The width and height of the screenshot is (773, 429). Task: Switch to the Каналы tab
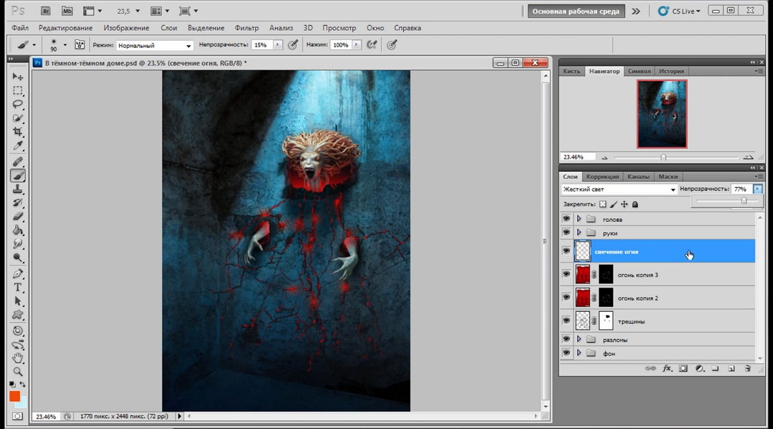click(x=638, y=176)
